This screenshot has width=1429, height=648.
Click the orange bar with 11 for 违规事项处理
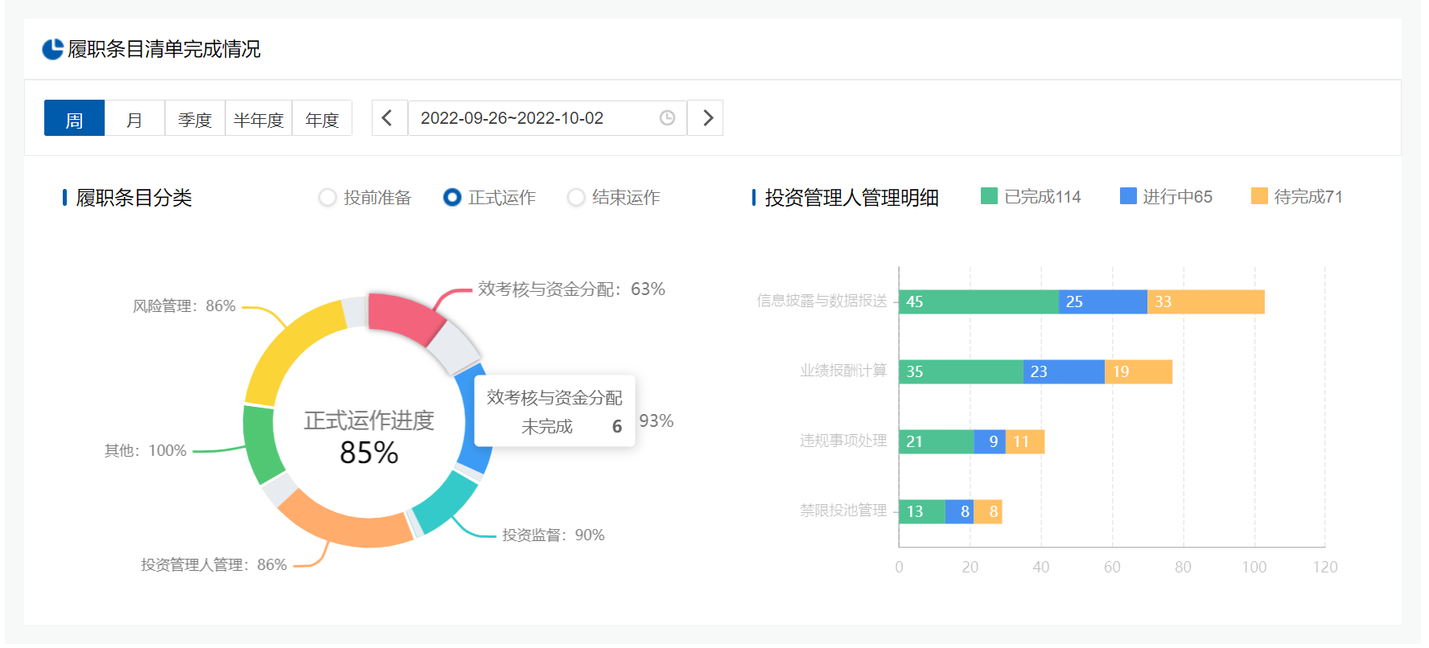click(x=1025, y=441)
